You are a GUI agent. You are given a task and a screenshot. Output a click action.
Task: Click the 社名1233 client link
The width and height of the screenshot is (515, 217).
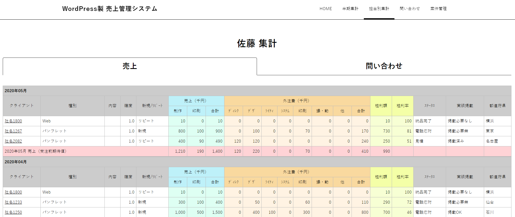tap(13, 202)
